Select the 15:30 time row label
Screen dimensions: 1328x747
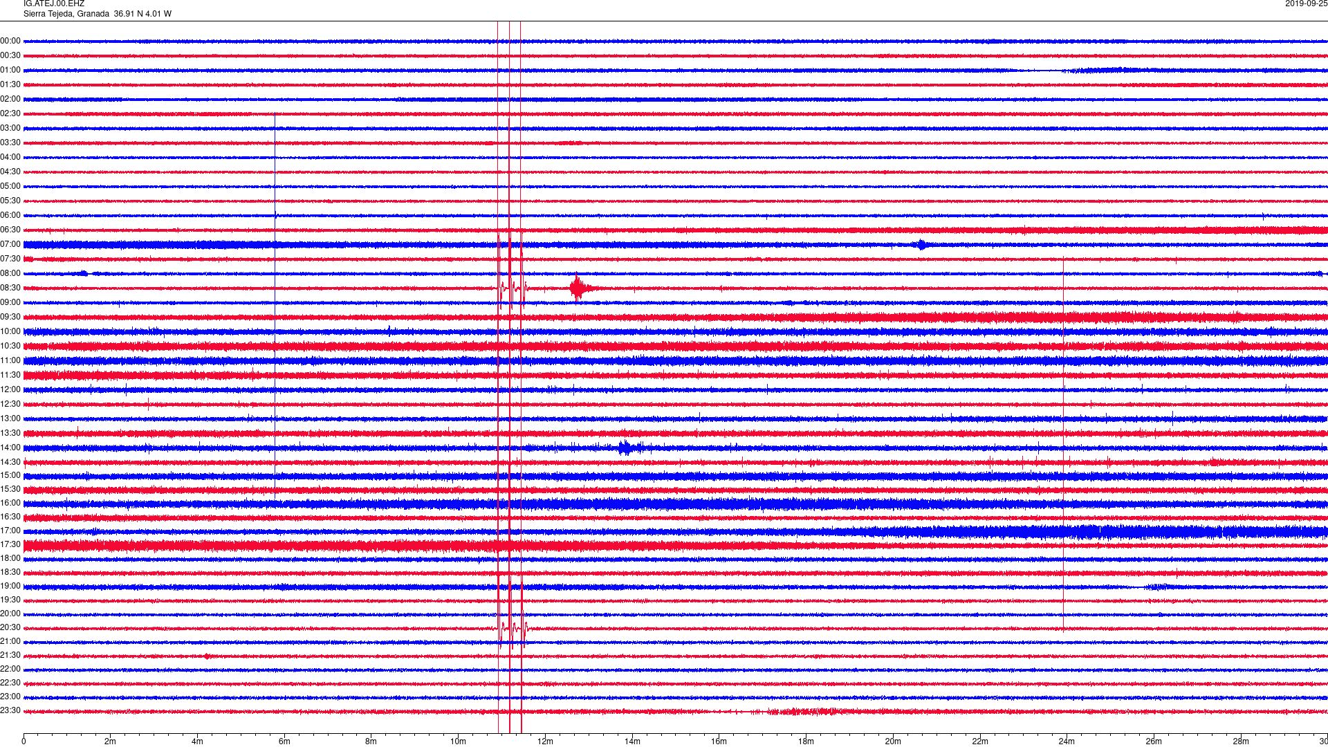pos(10,490)
